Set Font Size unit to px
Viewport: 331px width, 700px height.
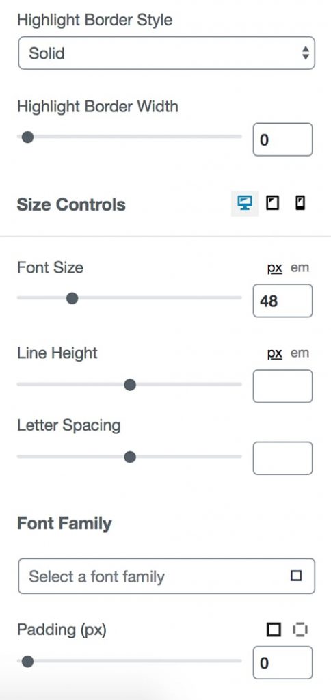click(275, 268)
